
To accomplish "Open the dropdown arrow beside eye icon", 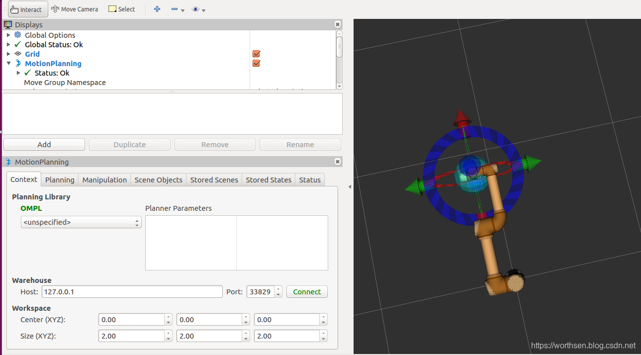I will coord(204,10).
